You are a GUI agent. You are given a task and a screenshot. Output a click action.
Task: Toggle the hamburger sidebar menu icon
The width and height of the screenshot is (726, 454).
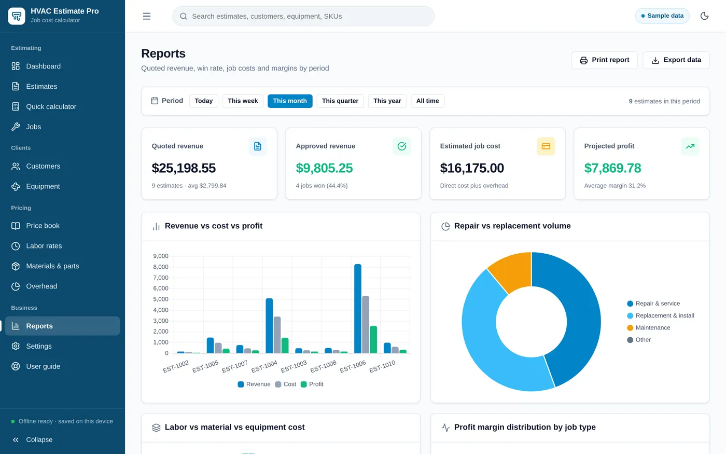pos(147,16)
